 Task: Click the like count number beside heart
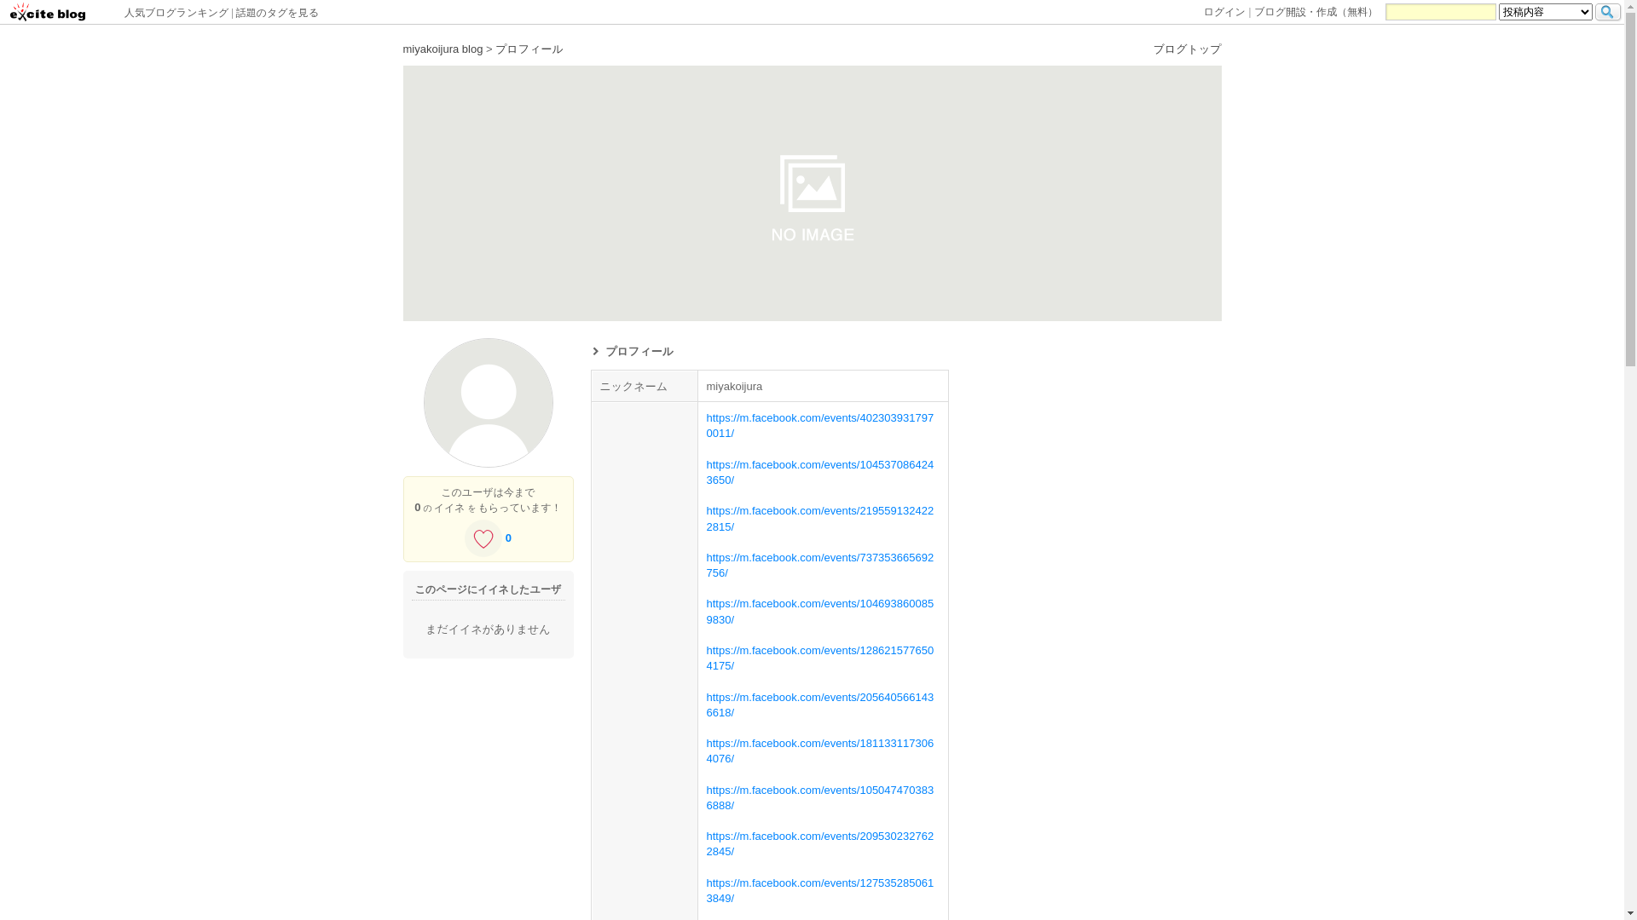(508, 538)
